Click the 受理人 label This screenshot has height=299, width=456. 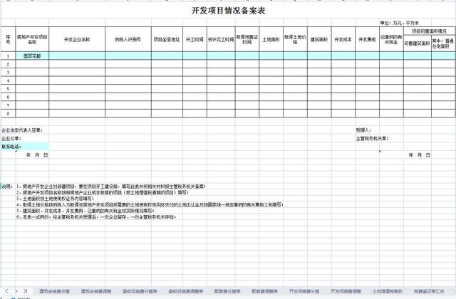coord(363,130)
